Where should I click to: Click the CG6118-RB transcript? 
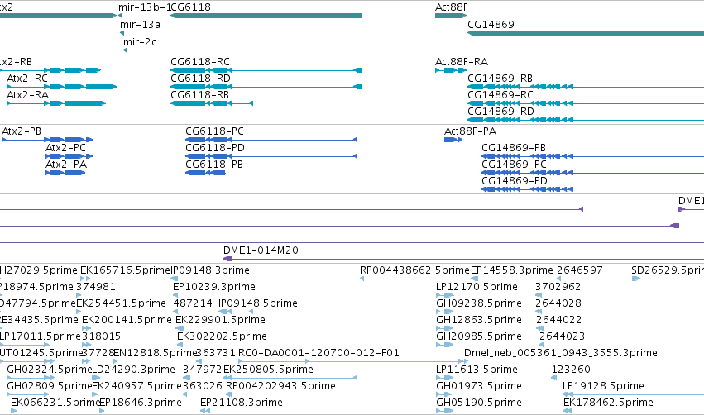pyautogui.click(x=212, y=103)
